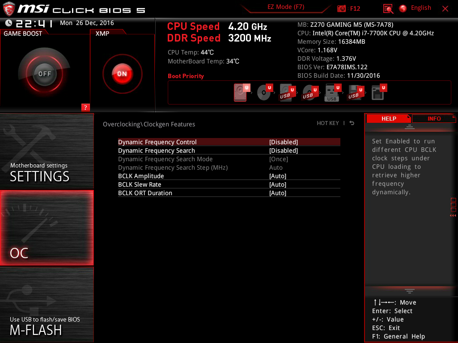Change language via English label
Image resolution: width=458 pixels, height=343 pixels.
coord(421,8)
